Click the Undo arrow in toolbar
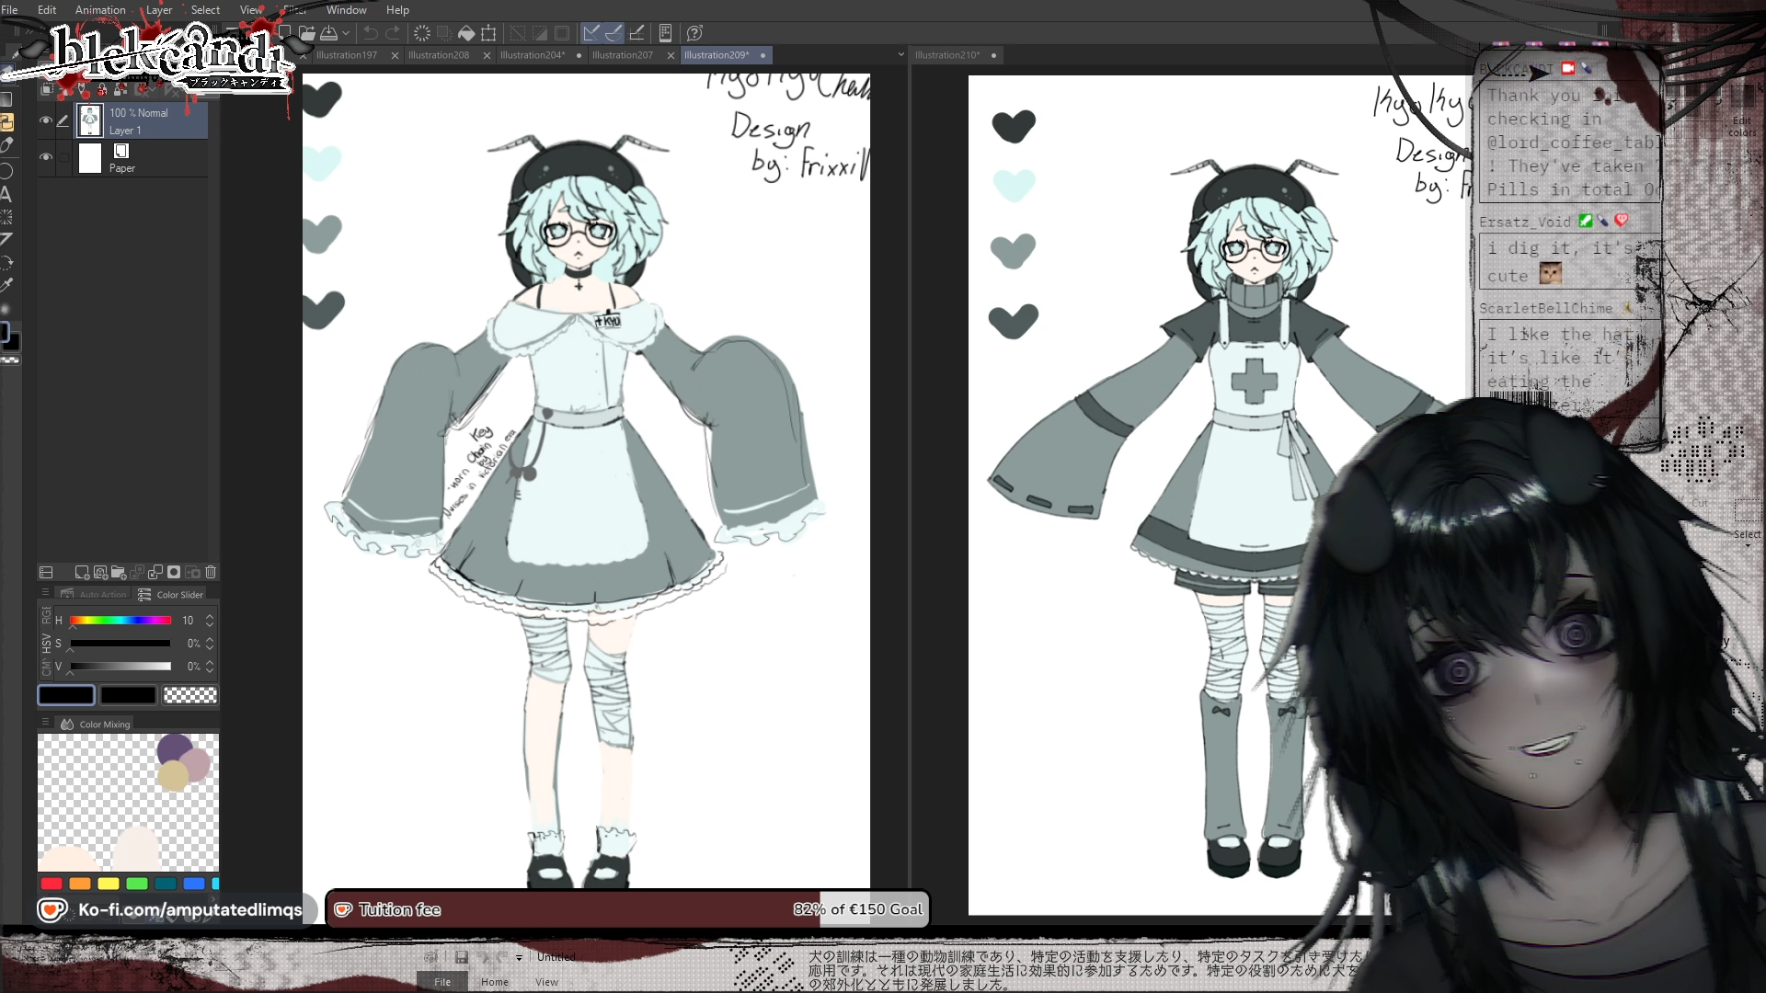This screenshot has height=993, width=1766. pyautogui.click(x=370, y=33)
